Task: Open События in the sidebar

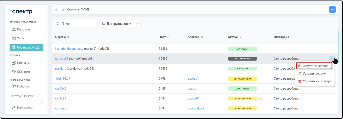Action: pyautogui.click(x=23, y=72)
